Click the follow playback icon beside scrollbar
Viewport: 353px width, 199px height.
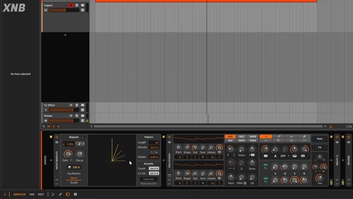[331, 127]
